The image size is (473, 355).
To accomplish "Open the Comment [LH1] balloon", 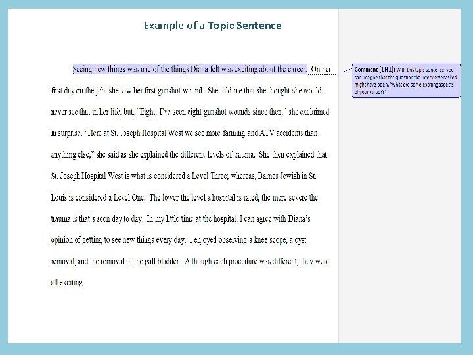I will click(406, 81).
